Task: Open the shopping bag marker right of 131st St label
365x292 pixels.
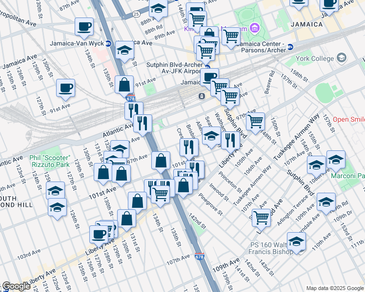Action: pos(122,174)
